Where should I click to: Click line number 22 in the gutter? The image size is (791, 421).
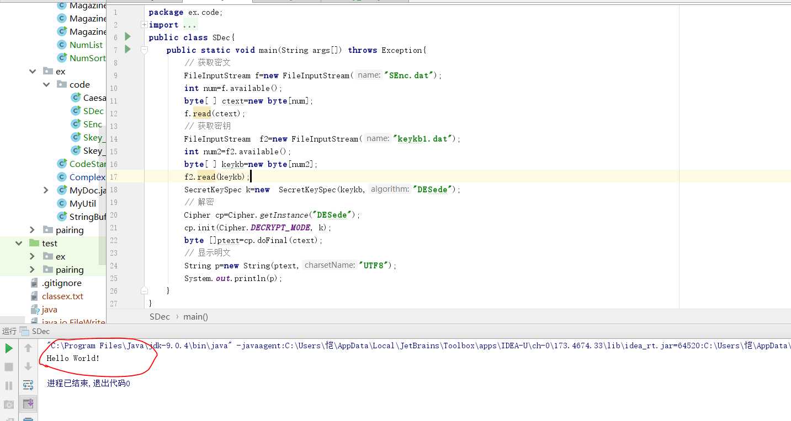[114, 240]
